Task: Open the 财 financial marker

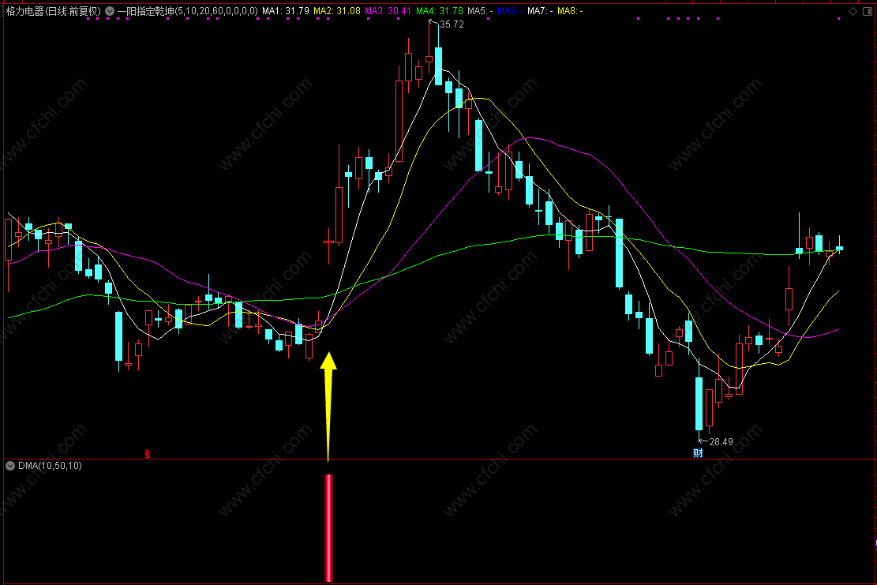Action: pyautogui.click(x=698, y=453)
